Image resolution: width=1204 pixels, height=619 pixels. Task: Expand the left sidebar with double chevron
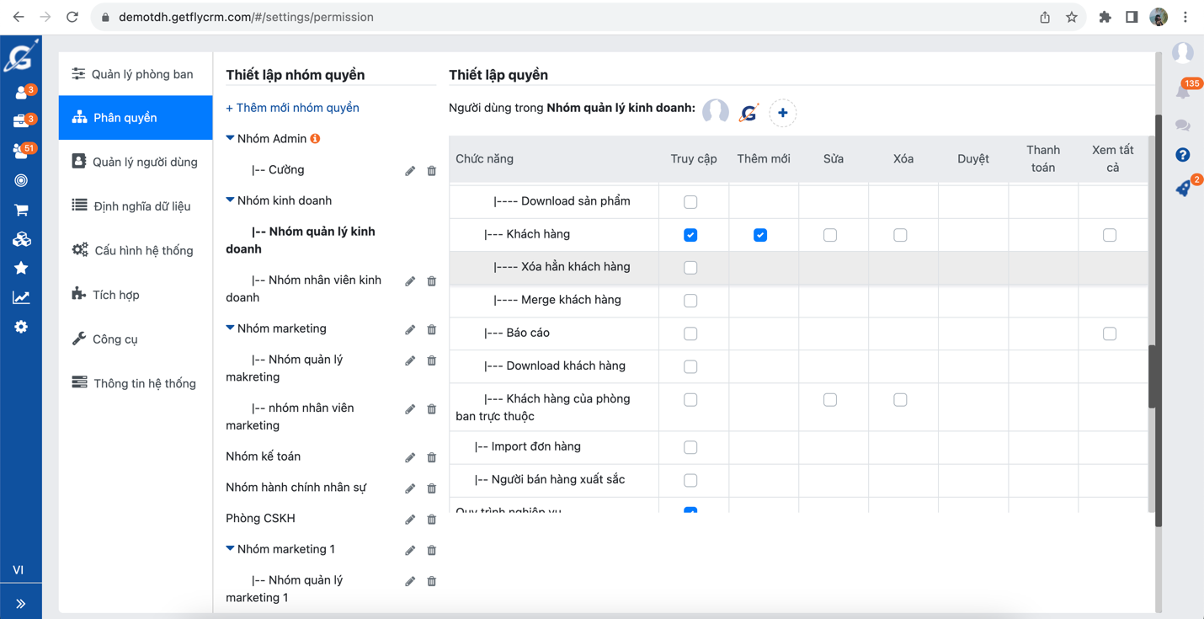21,603
